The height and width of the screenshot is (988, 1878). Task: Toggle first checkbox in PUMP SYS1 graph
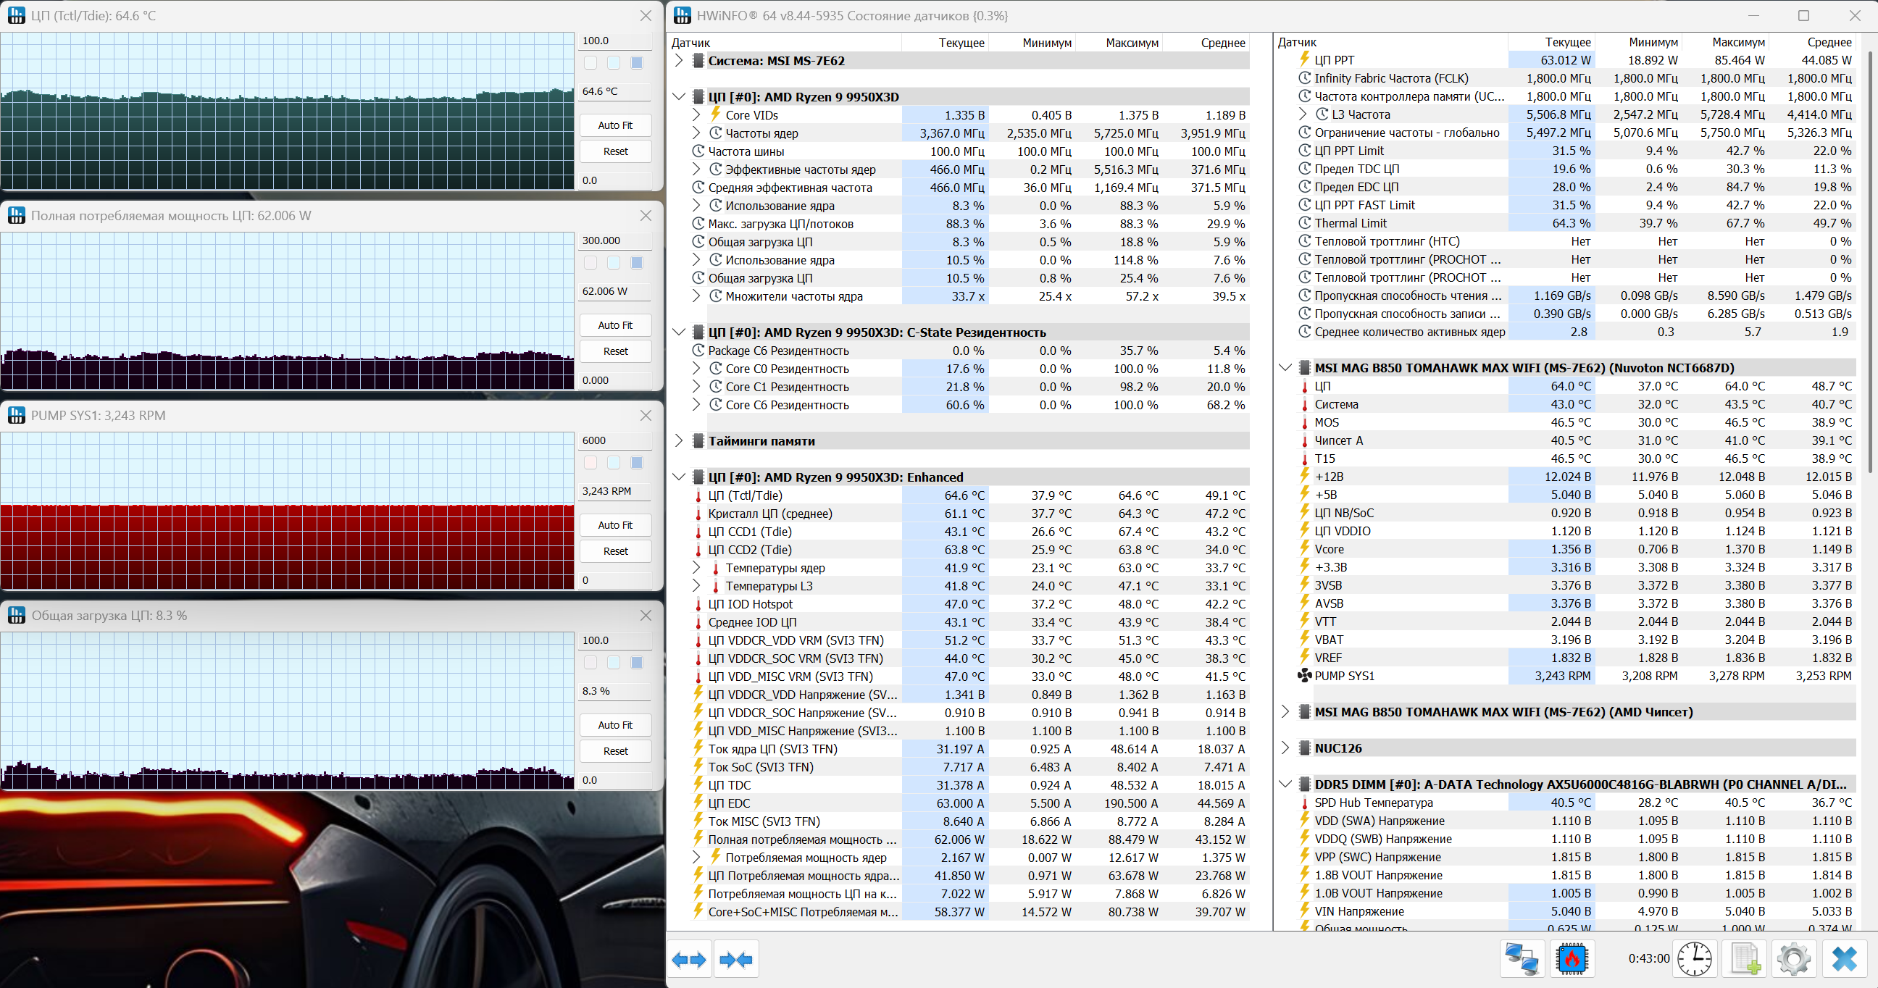(x=590, y=463)
